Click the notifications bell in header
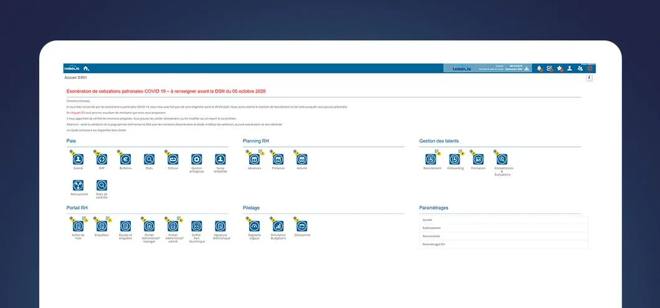The width and height of the screenshot is (660, 308). click(x=539, y=68)
